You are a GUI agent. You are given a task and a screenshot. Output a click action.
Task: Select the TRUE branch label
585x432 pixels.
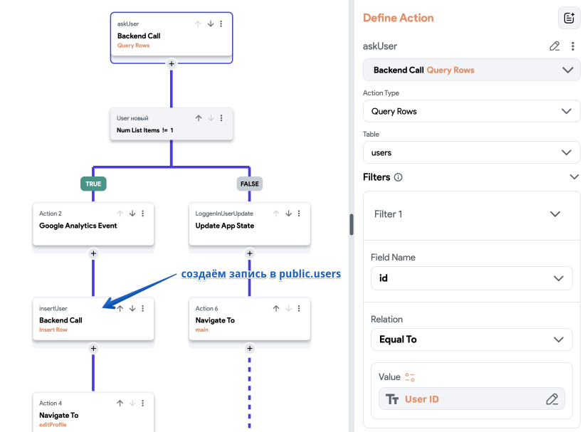pos(93,184)
